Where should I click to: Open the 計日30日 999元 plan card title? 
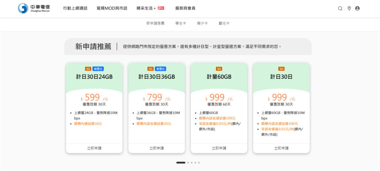tap(281, 77)
